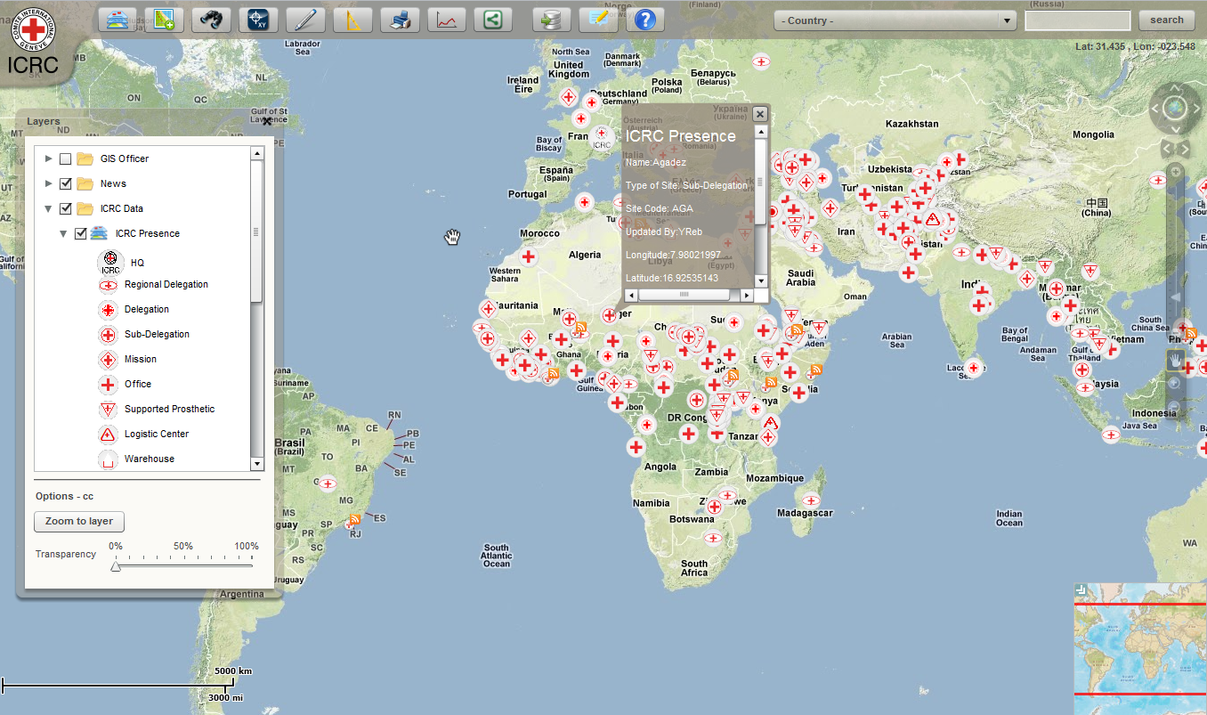The height and width of the screenshot is (715, 1207).
Task: Select the triangle ruler measure tool
Action: 352,20
